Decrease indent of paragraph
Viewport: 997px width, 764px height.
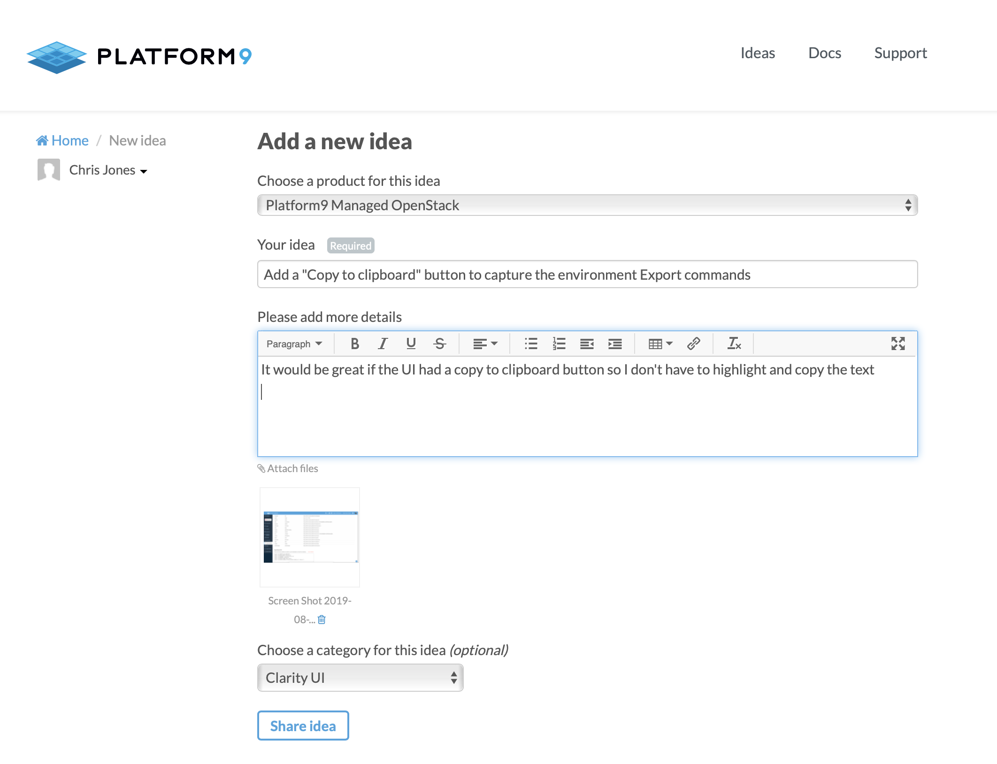tap(587, 344)
